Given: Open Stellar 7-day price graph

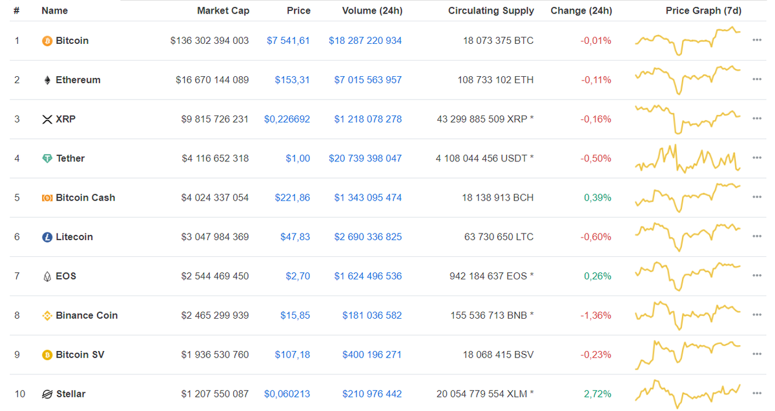Looking at the screenshot, I should coord(688,394).
